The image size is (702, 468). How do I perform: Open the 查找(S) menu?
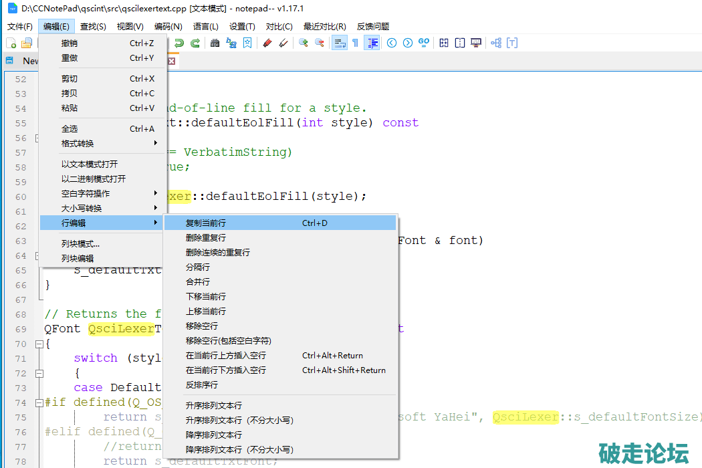tap(93, 27)
